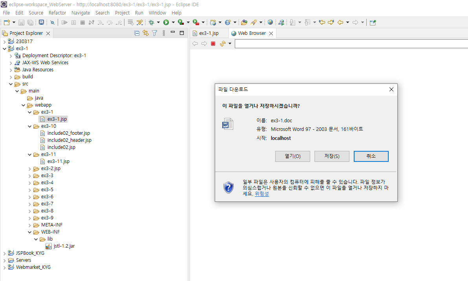Click the Search flashlight toolbar icon
Viewport: 468px width, 281px height.
(254, 22)
